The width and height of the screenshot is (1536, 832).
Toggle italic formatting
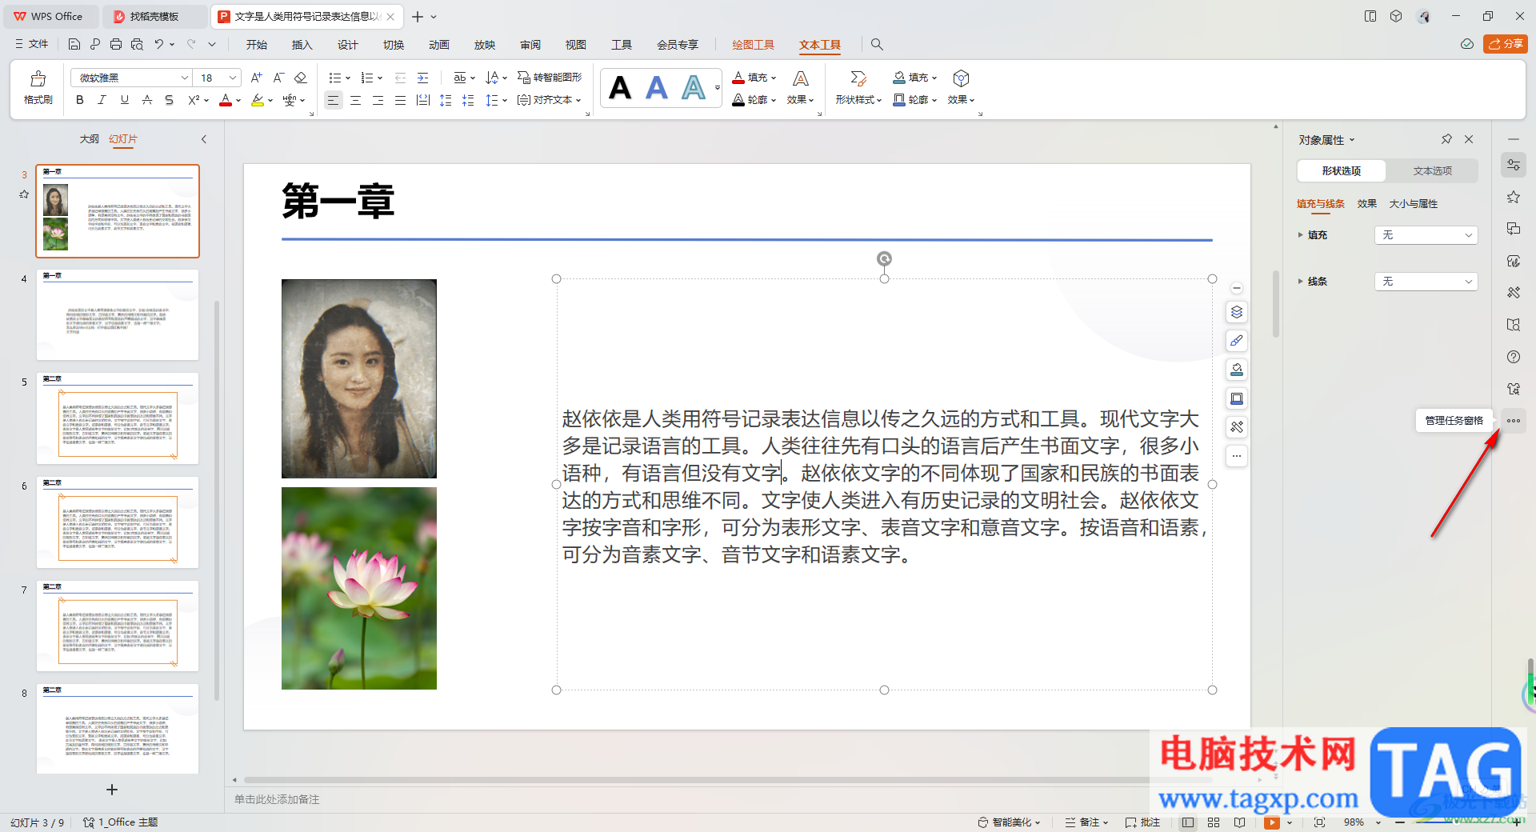pos(102,100)
